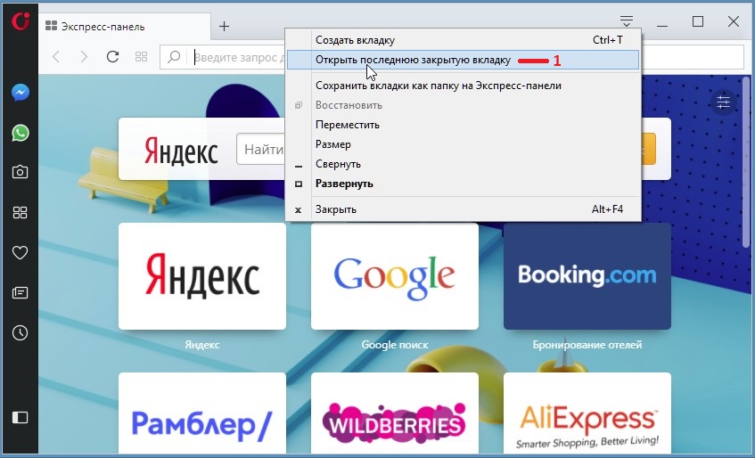Click the Бронирование отелей tile label
This screenshot has width=755, height=458.
click(x=587, y=345)
